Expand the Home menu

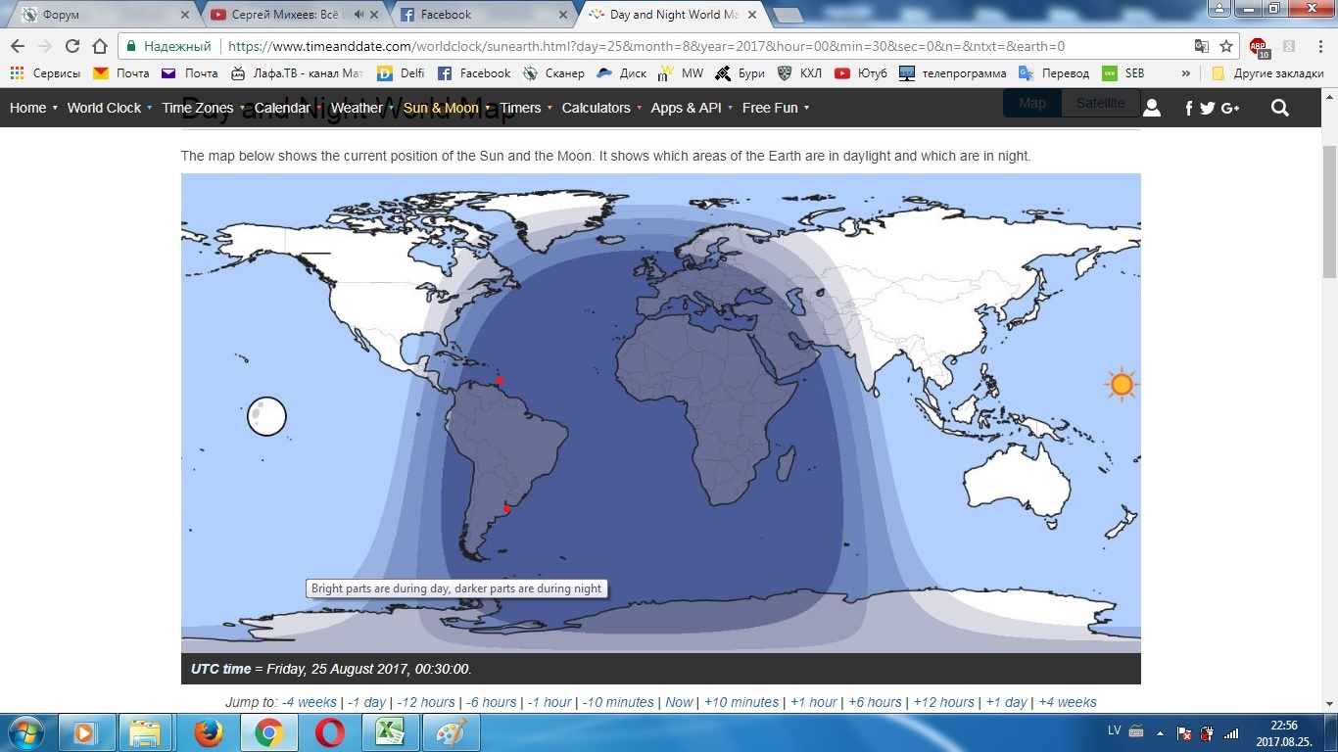click(33, 108)
